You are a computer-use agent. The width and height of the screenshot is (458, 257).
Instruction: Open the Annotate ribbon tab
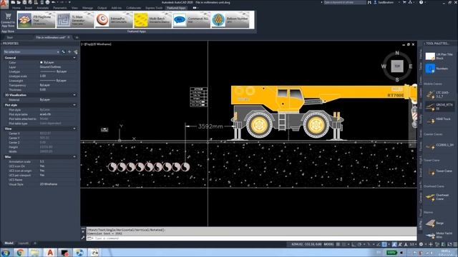tap(43, 8)
